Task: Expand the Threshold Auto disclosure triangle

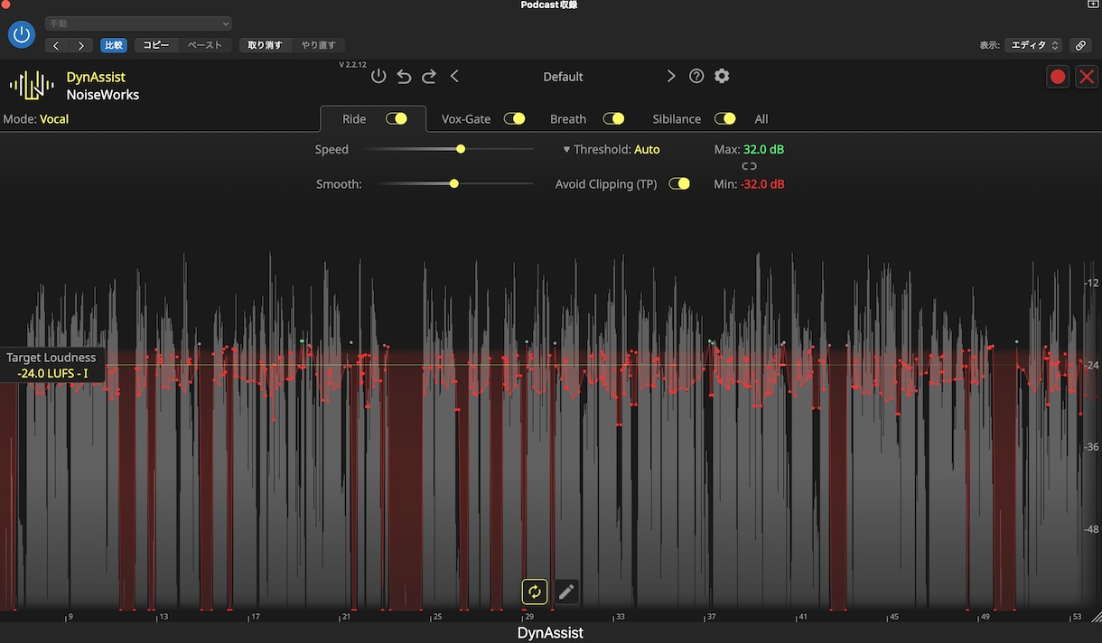Action: (x=567, y=150)
